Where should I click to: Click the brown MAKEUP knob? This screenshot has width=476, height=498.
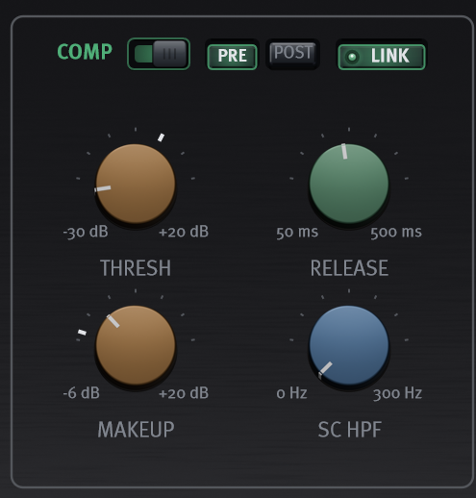(136, 345)
